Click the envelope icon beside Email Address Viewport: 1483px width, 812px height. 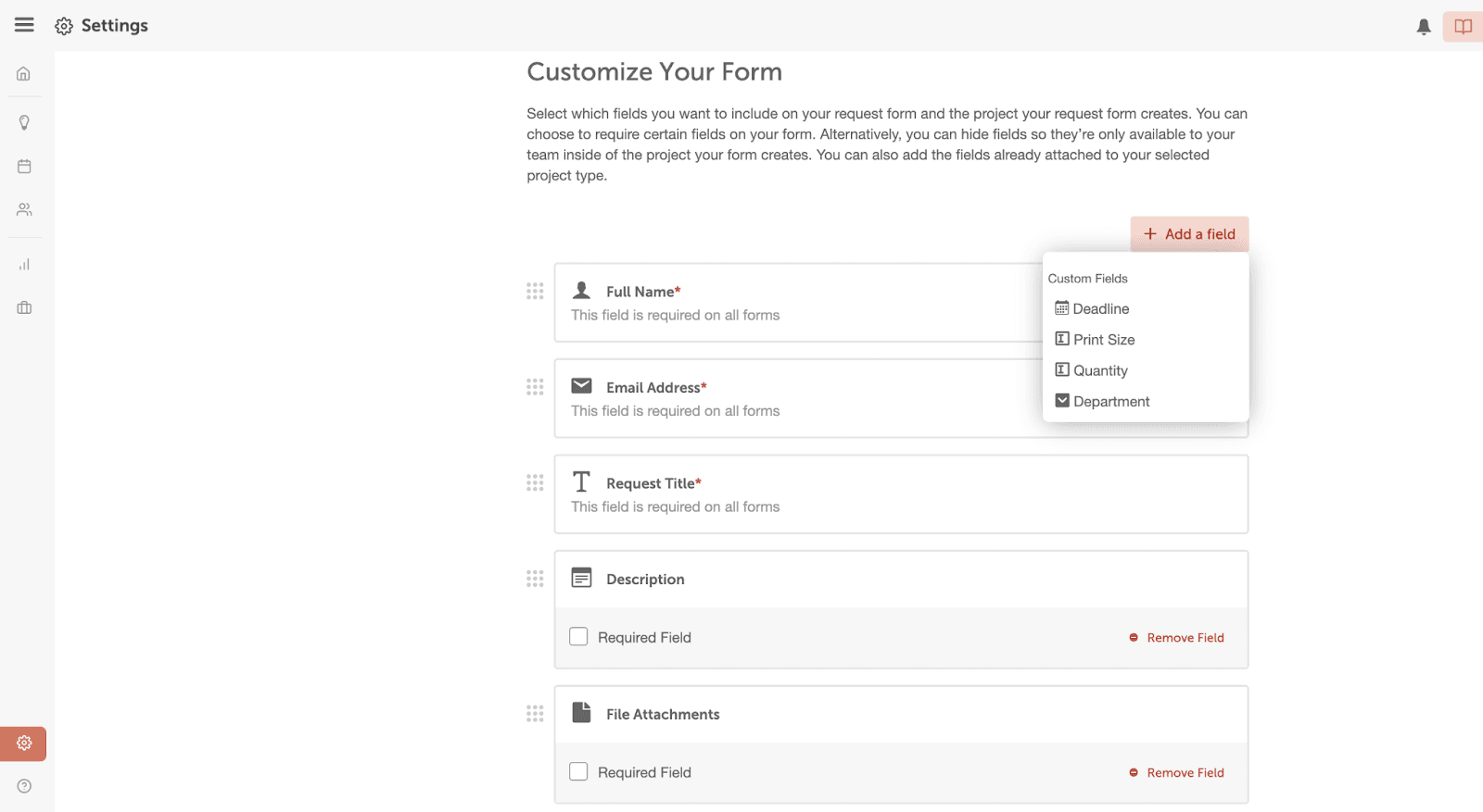(581, 385)
